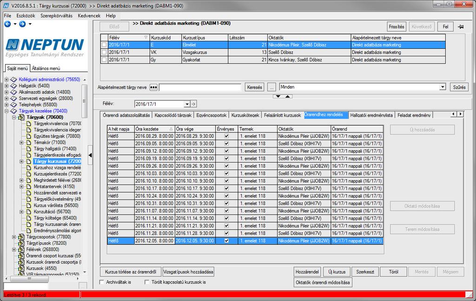
Task: Click the black left-arrow panel collapse handle
Action: click(x=90, y=155)
